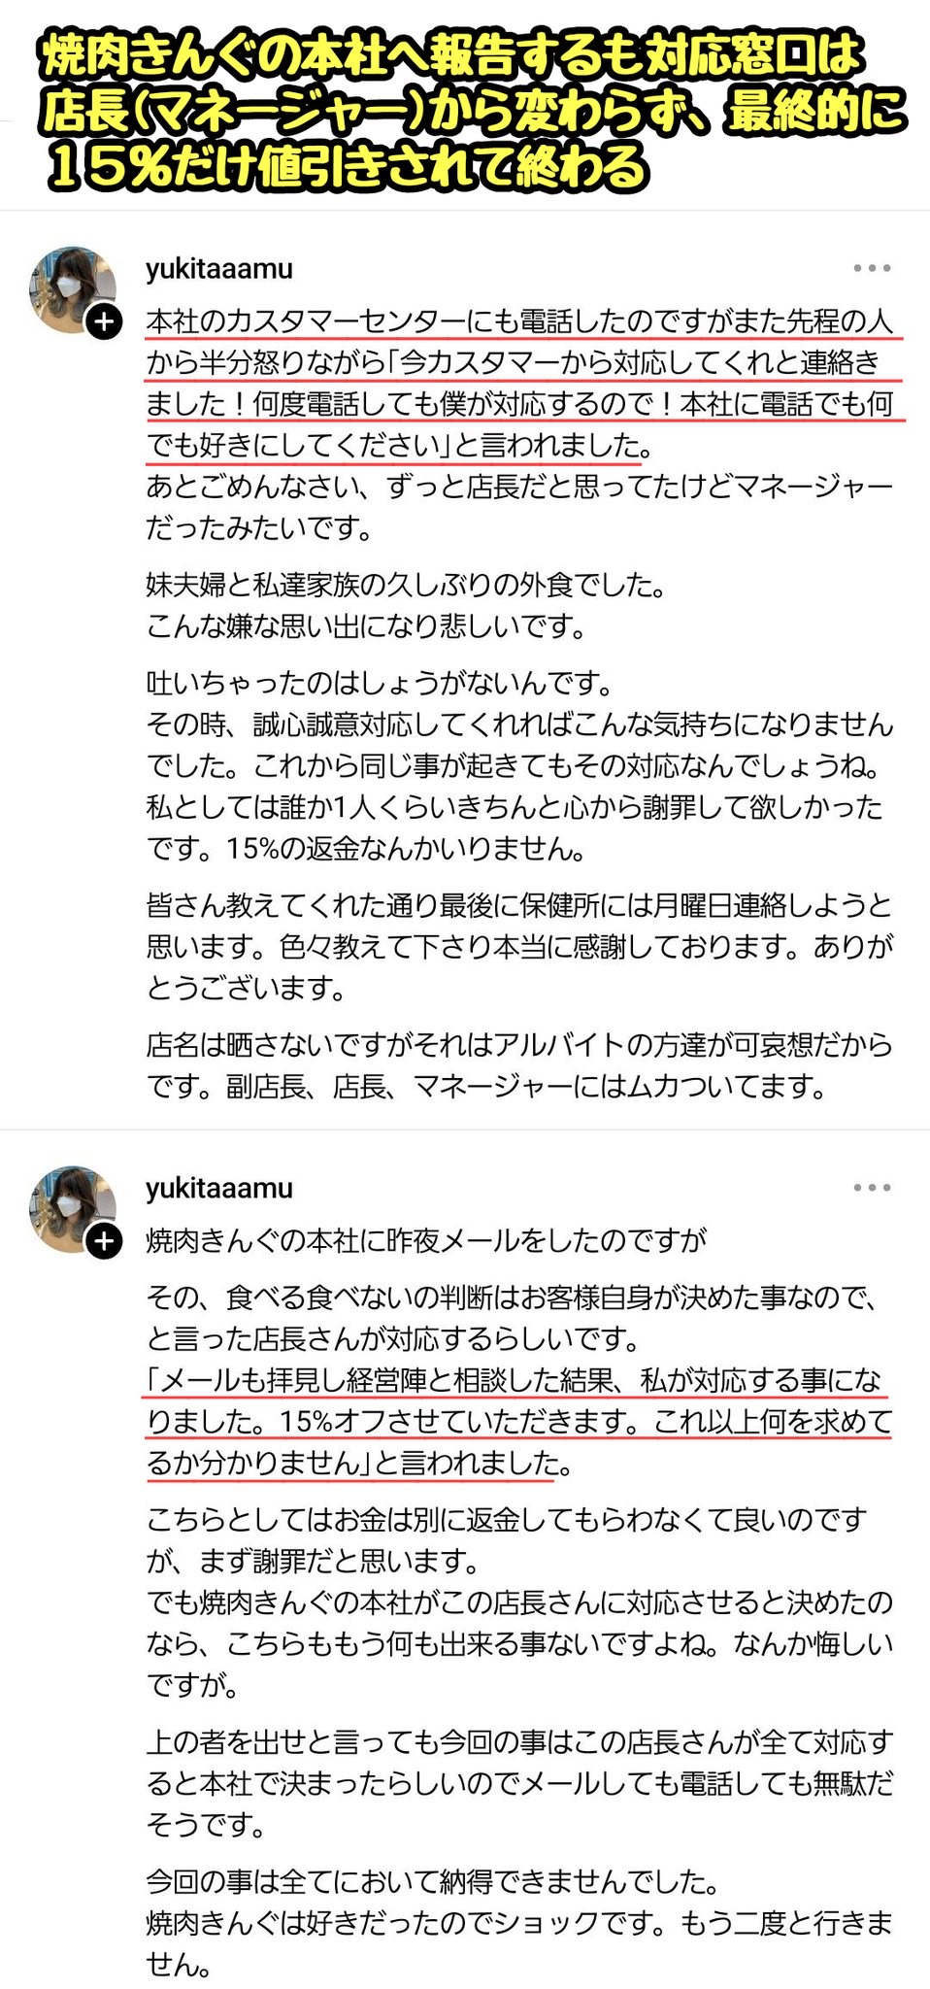Select the line 焼肉きんぐの本社に昨夜メールをしたのですが
This screenshot has height=1989, width=930.
[x=426, y=1240]
